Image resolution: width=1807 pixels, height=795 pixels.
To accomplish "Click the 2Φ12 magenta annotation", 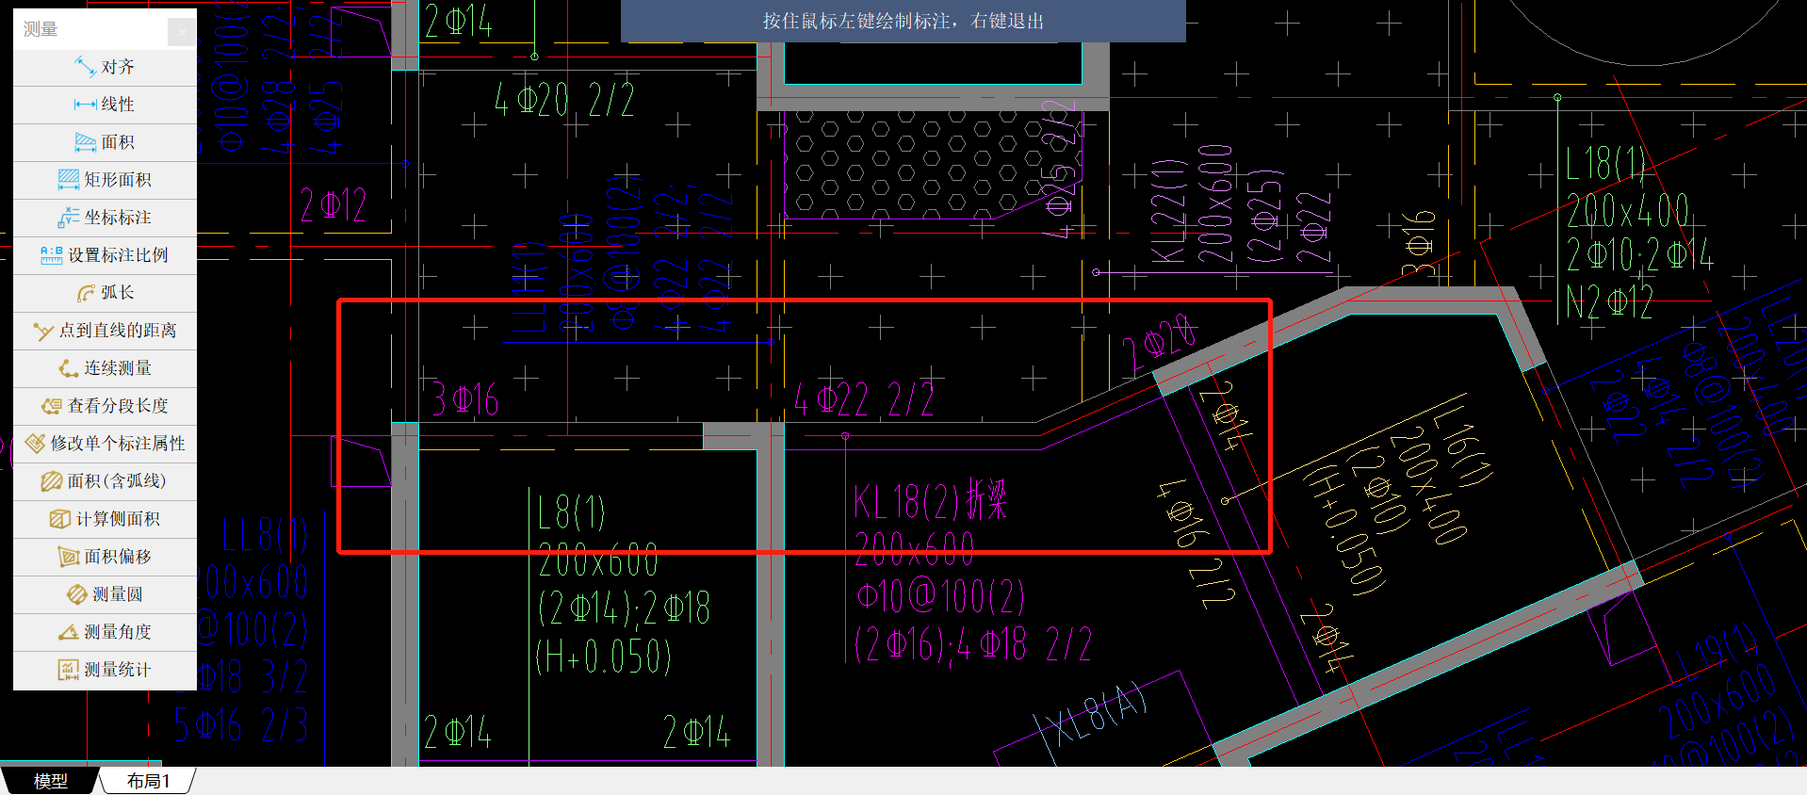I will point(334,205).
